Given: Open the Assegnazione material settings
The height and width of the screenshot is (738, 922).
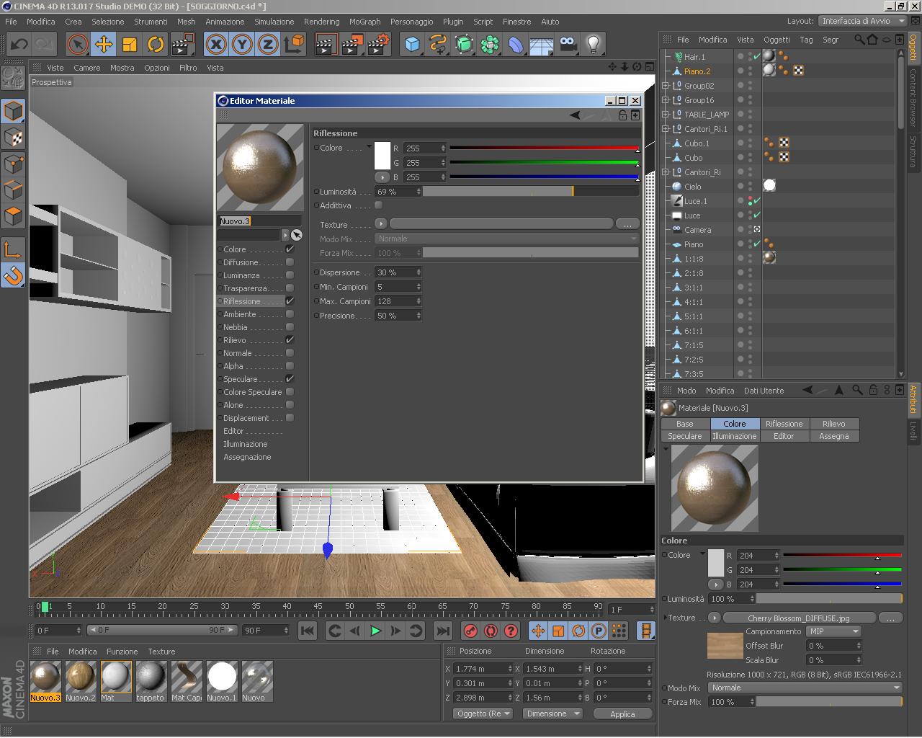Looking at the screenshot, I should click(x=247, y=457).
